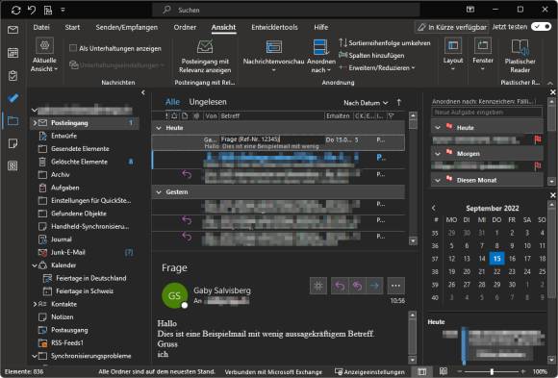Open the To Do checkmark icon
Viewport: 558px width, 378px height.
click(13, 98)
